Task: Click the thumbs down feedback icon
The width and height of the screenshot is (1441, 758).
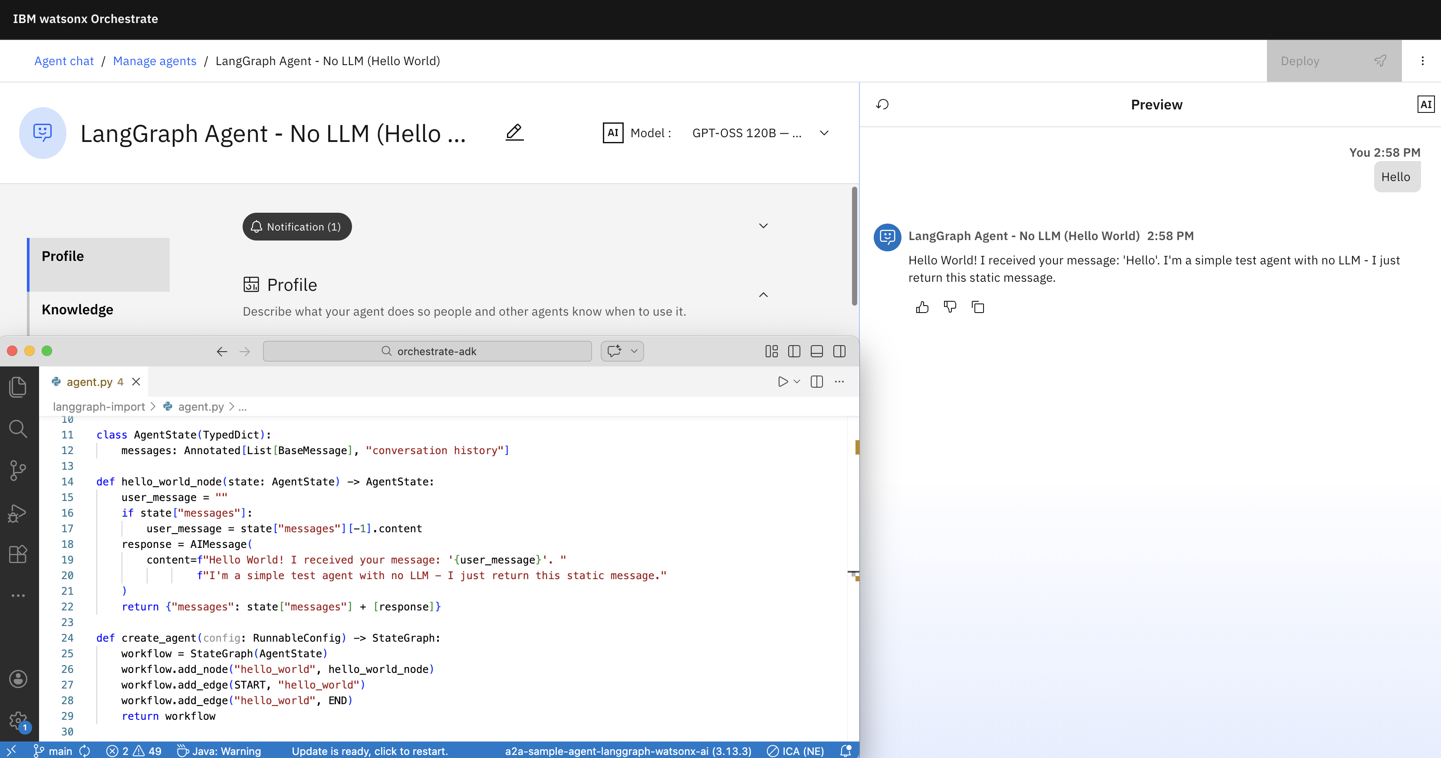Action: 949,306
